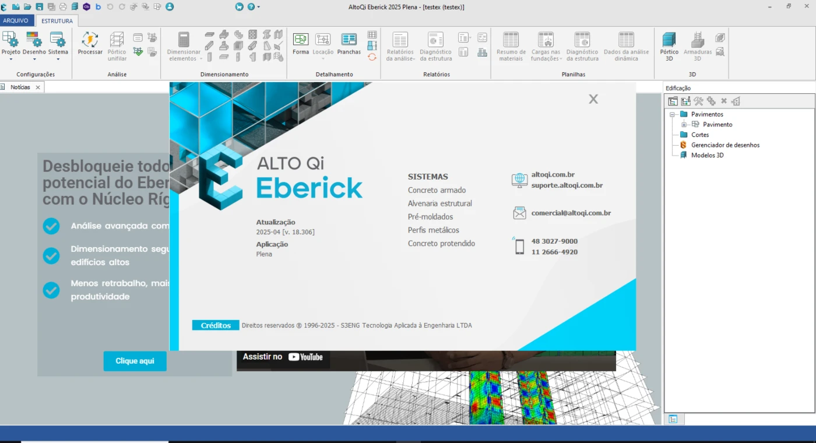The height and width of the screenshot is (443, 816).
Task: Collapse the Pavimentos tree node
Action: click(x=672, y=114)
